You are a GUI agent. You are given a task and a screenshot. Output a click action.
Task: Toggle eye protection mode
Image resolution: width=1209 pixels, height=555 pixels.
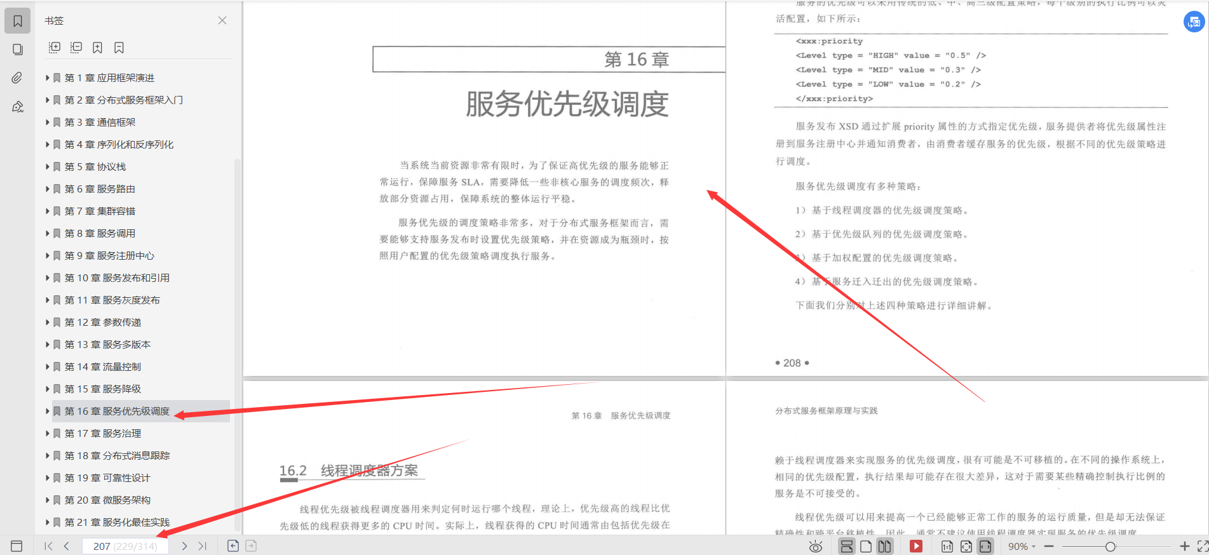coord(816,546)
